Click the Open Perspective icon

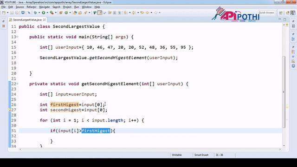point(281,13)
